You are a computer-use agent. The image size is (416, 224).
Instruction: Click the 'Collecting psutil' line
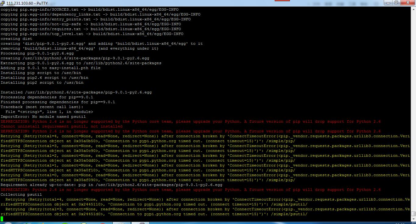(x=21, y=194)
